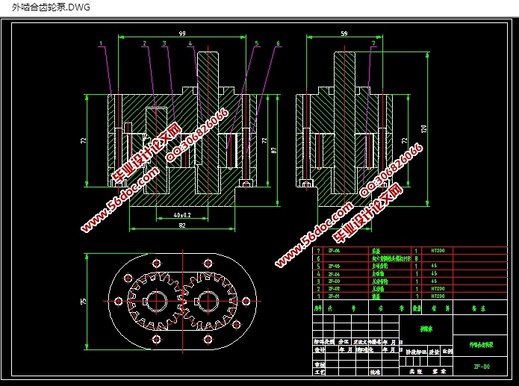Click the 40±0.2 center distance dimension
This screenshot has width=519, height=386.
[176, 215]
